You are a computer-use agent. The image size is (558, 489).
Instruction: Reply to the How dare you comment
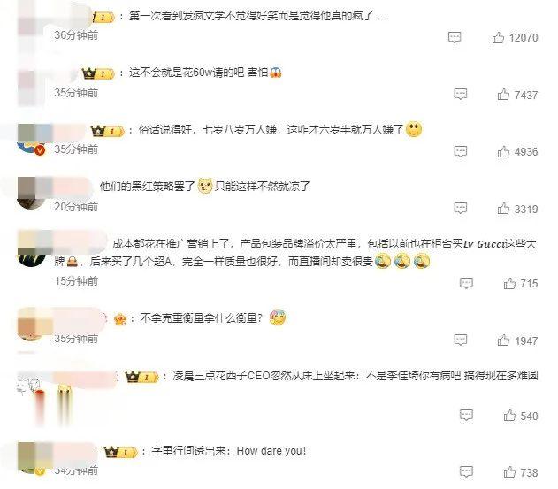[466, 472]
